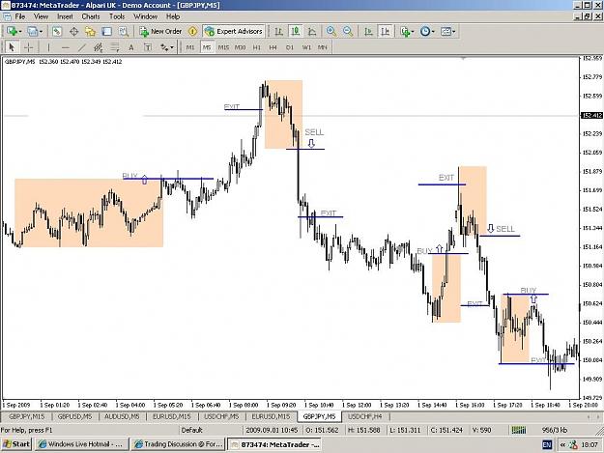Open the Navigator folder-star icon
604x453 pixels.
pyautogui.click(x=90, y=31)
